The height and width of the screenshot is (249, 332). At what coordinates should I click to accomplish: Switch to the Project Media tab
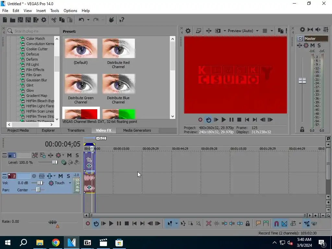click(18, 130)
